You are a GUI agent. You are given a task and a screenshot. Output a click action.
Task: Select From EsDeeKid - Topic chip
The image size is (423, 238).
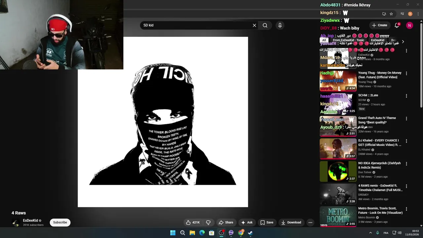[x=348, y=40]
